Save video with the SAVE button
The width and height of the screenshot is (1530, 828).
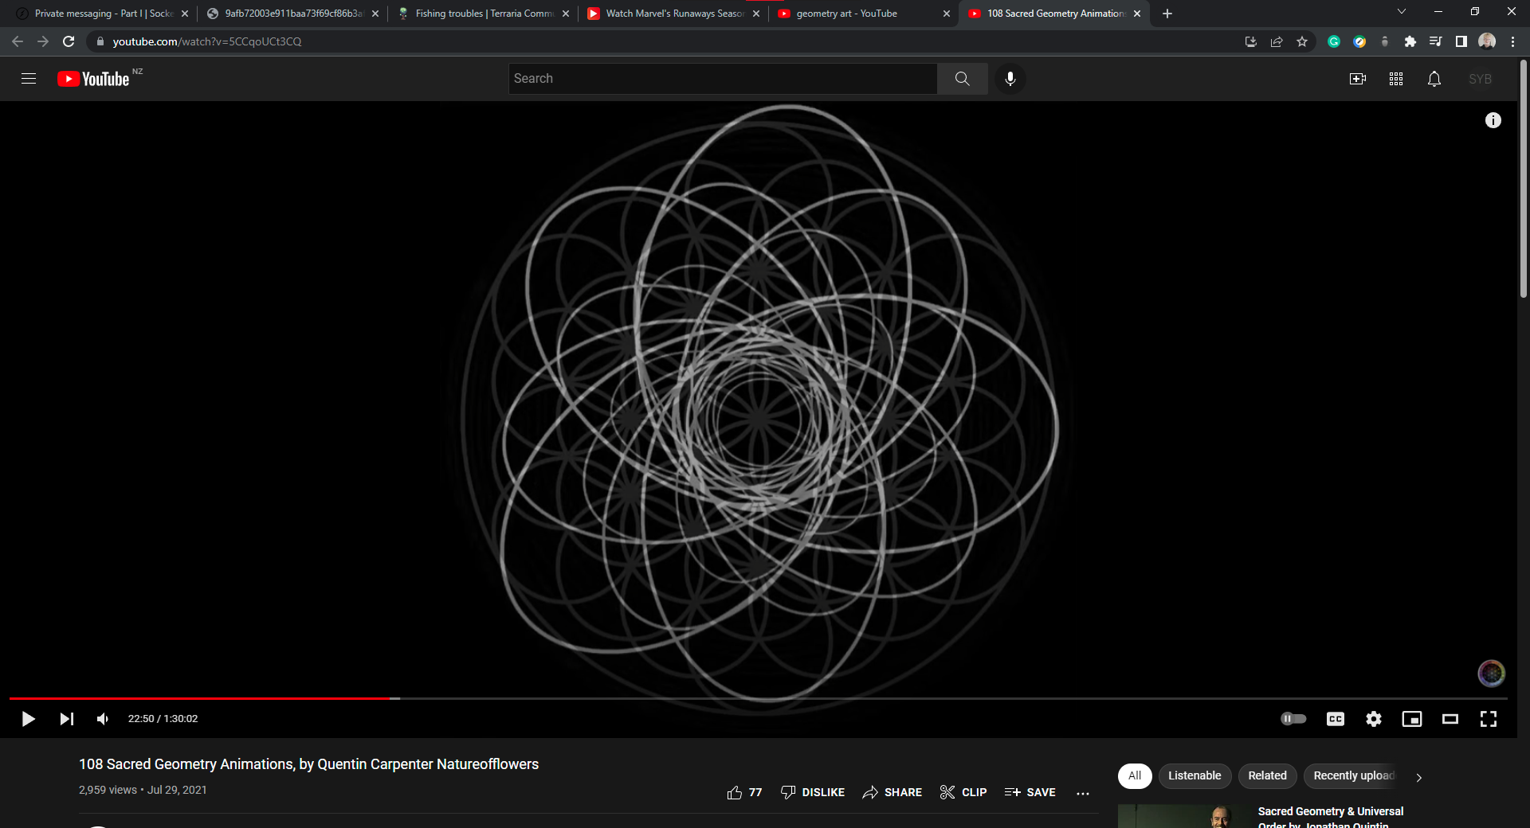click(1030, 792)
